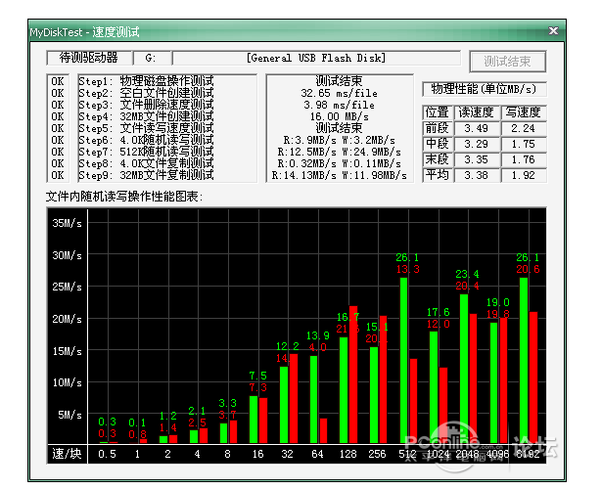Select Step4 32MB文件创建测试 row
This screenshot has height=489, width=601.
(x=145, y=116)
